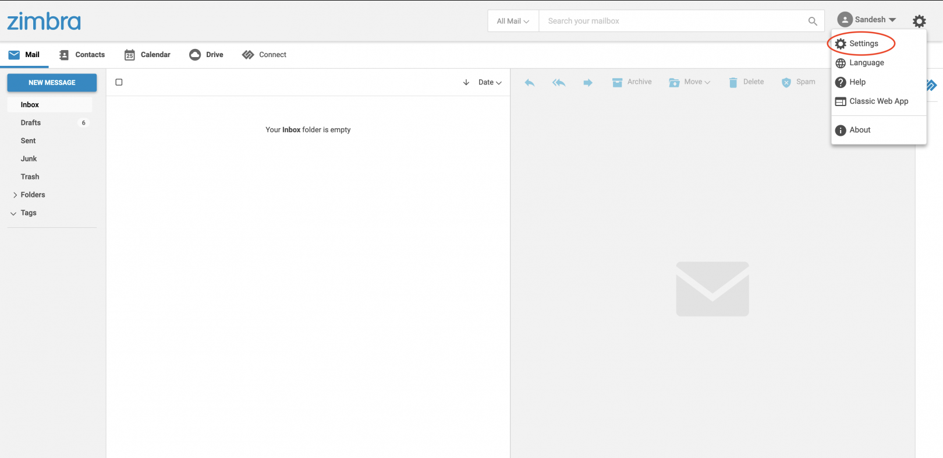Click the Zimbra logo
The width and height of the screenshot is (943, 458).
click(x=44, y=21)
